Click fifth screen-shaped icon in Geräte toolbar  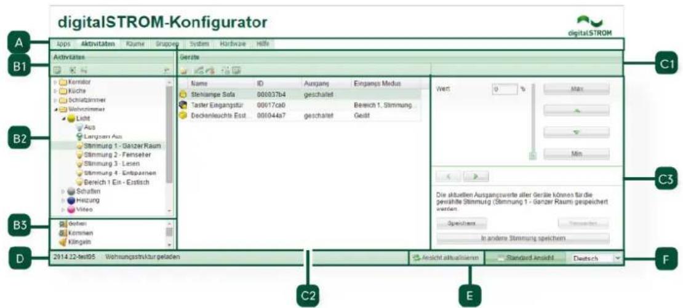(x=236, y=70)
